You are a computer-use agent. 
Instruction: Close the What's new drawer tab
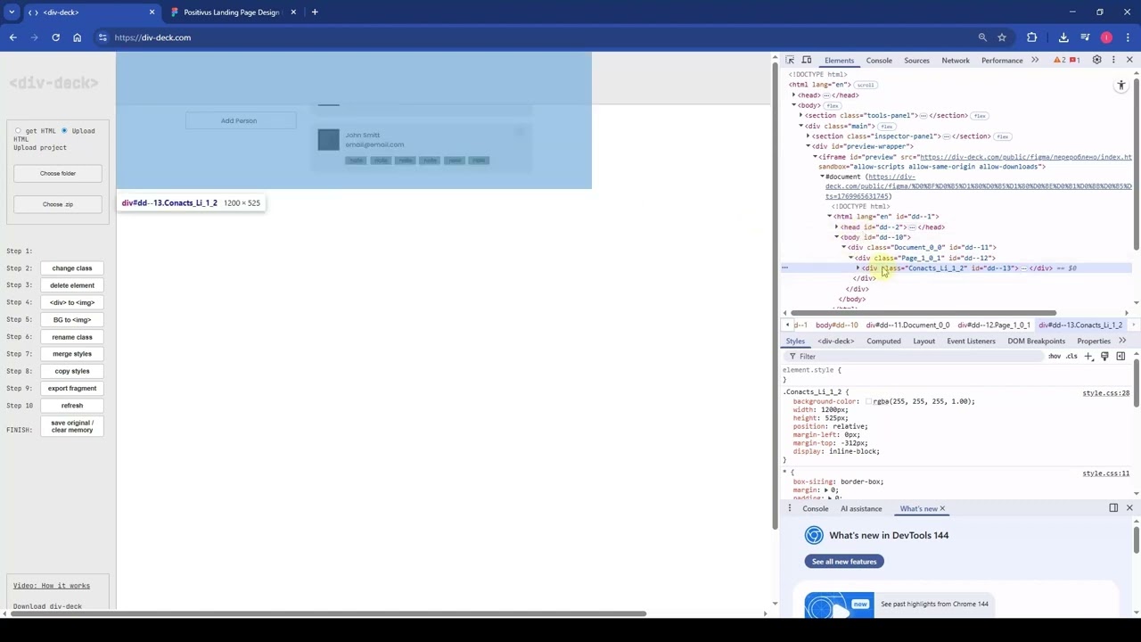[x=942, y=509]
